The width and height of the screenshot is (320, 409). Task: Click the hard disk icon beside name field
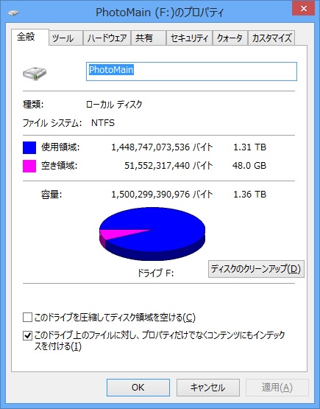pyautogui.click(x=35, y=73)
